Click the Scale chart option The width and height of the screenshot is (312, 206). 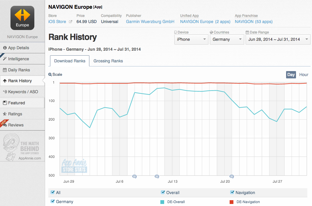tap(55, 75)
